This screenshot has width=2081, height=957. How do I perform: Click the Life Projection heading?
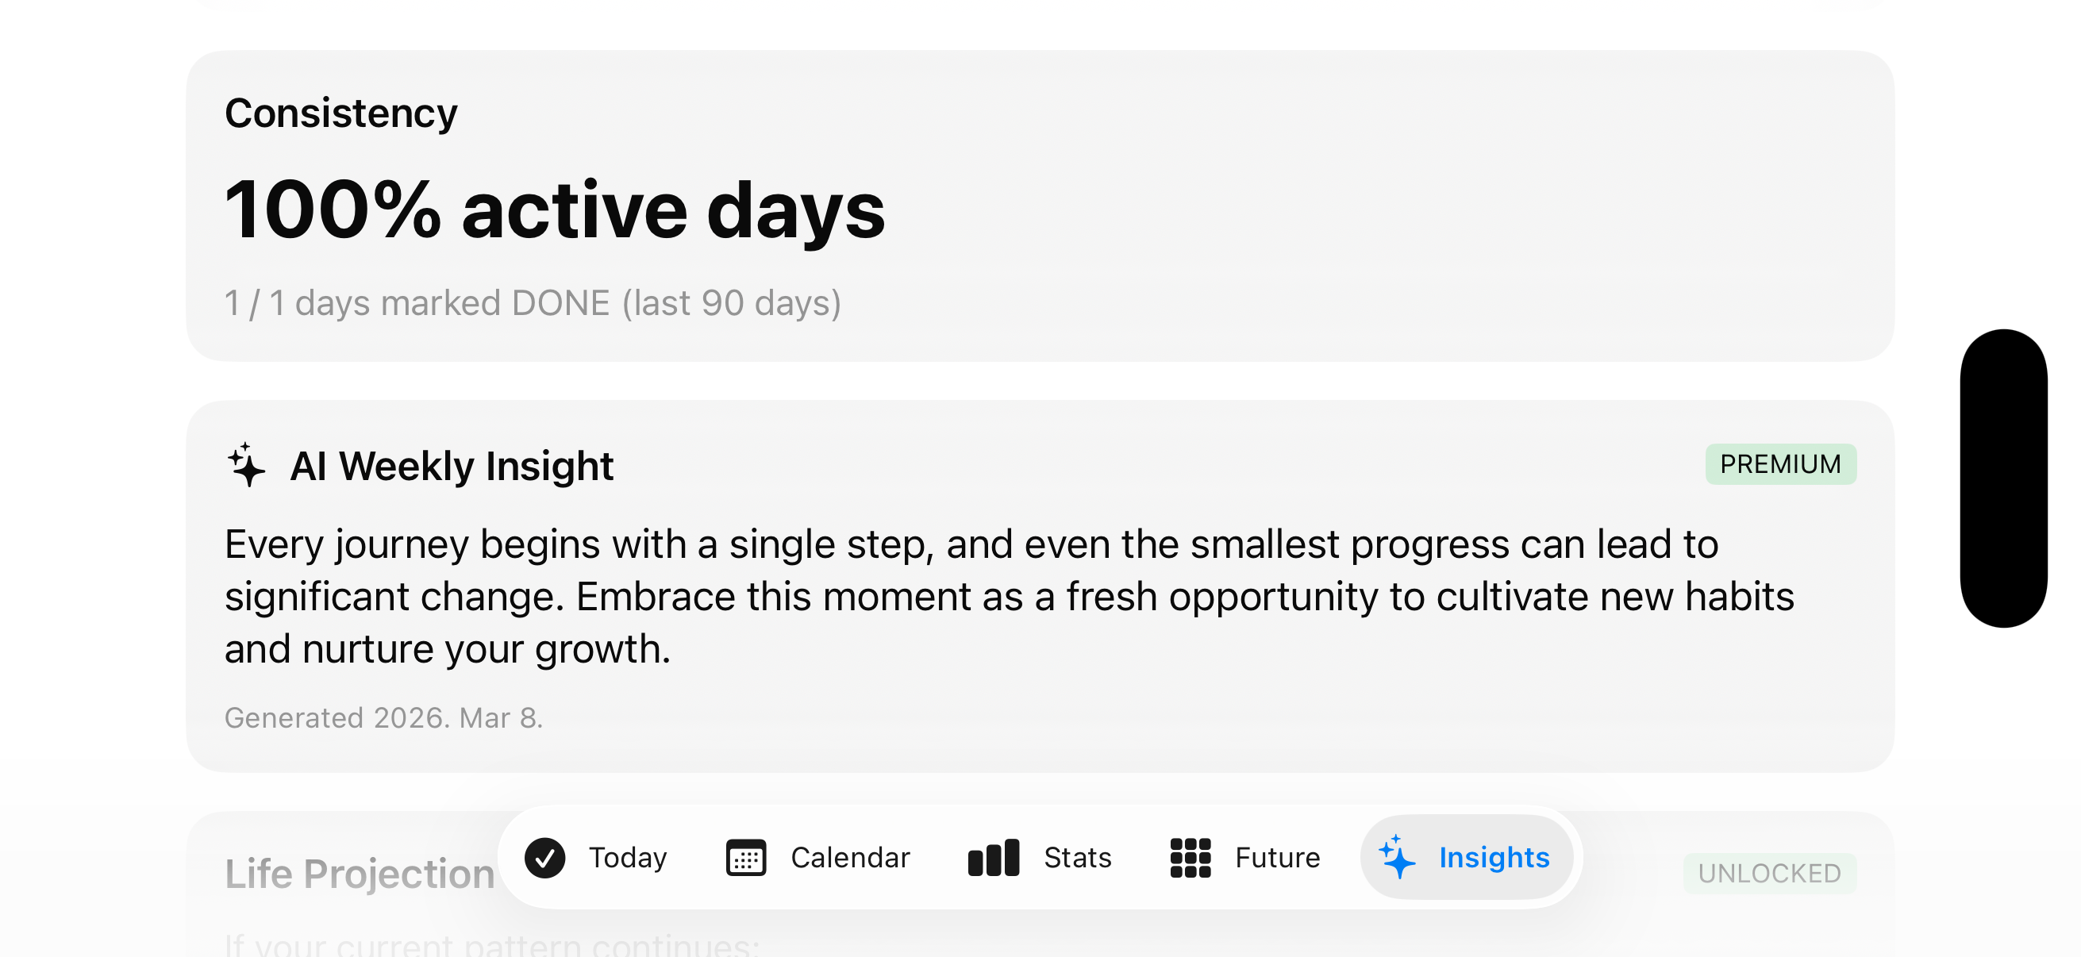click(x=360, y=874)
